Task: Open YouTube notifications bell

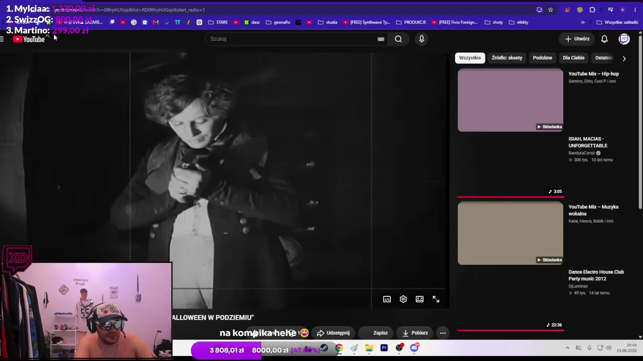Action: (604, 39)
